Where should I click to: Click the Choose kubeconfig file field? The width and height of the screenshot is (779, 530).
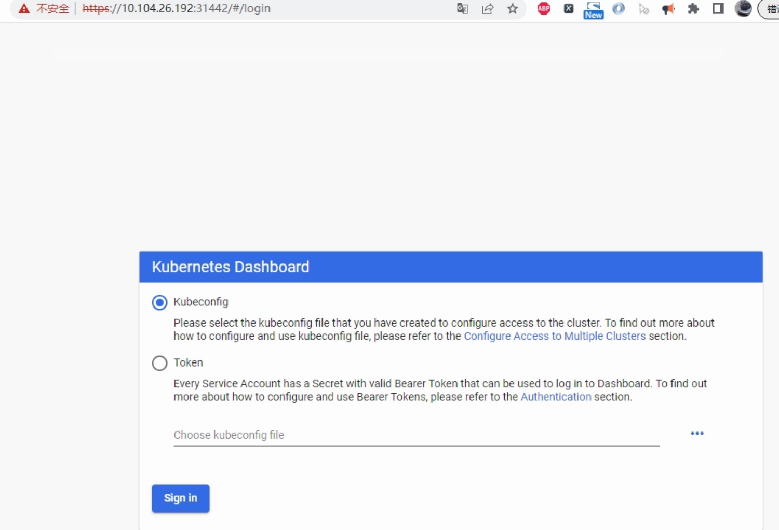pos(417,435)
